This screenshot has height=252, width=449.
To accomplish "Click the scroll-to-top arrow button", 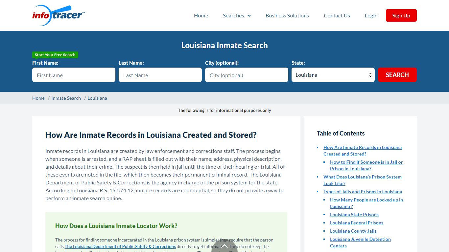I will click(224, 246).
